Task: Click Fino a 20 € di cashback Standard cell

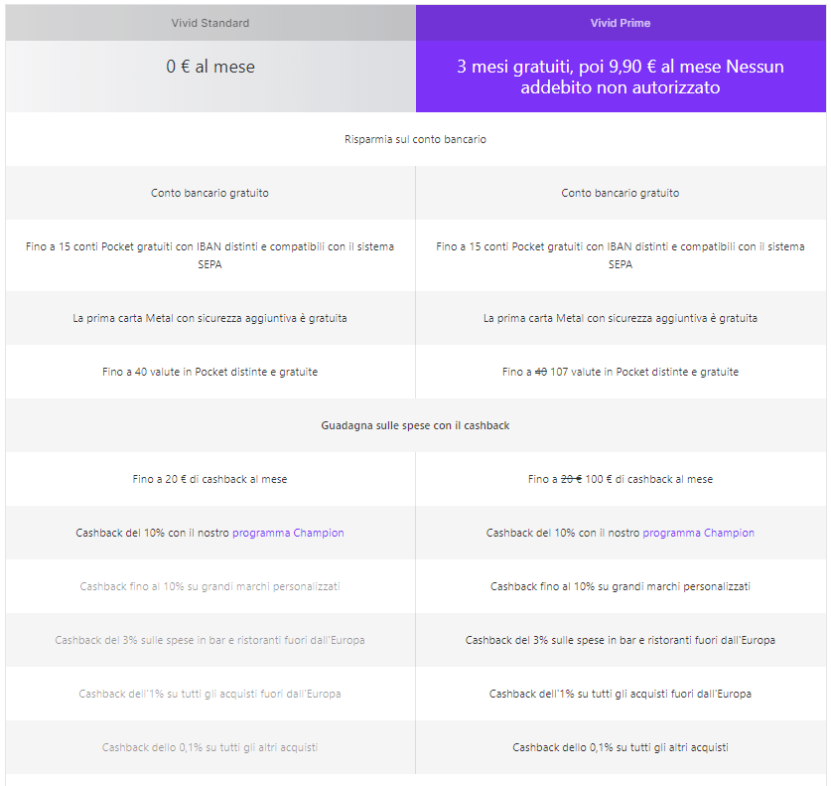Action: (209, 479)
